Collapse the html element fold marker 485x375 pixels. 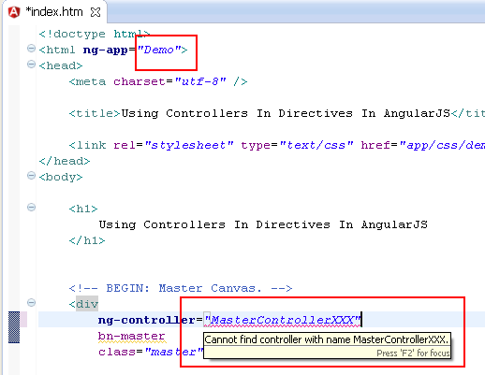click(x=31, y=49)
